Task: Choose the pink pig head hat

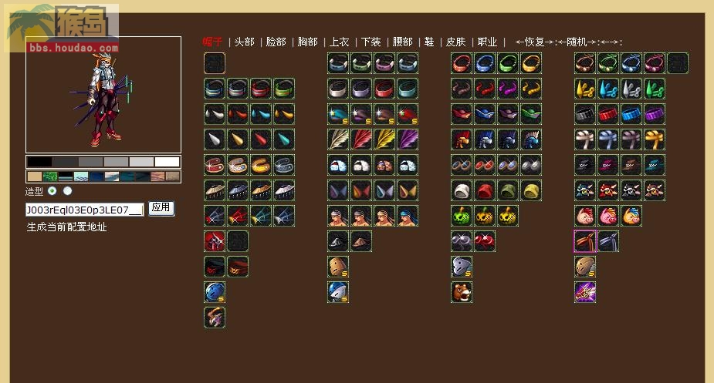Action: (x=584, y=216)
